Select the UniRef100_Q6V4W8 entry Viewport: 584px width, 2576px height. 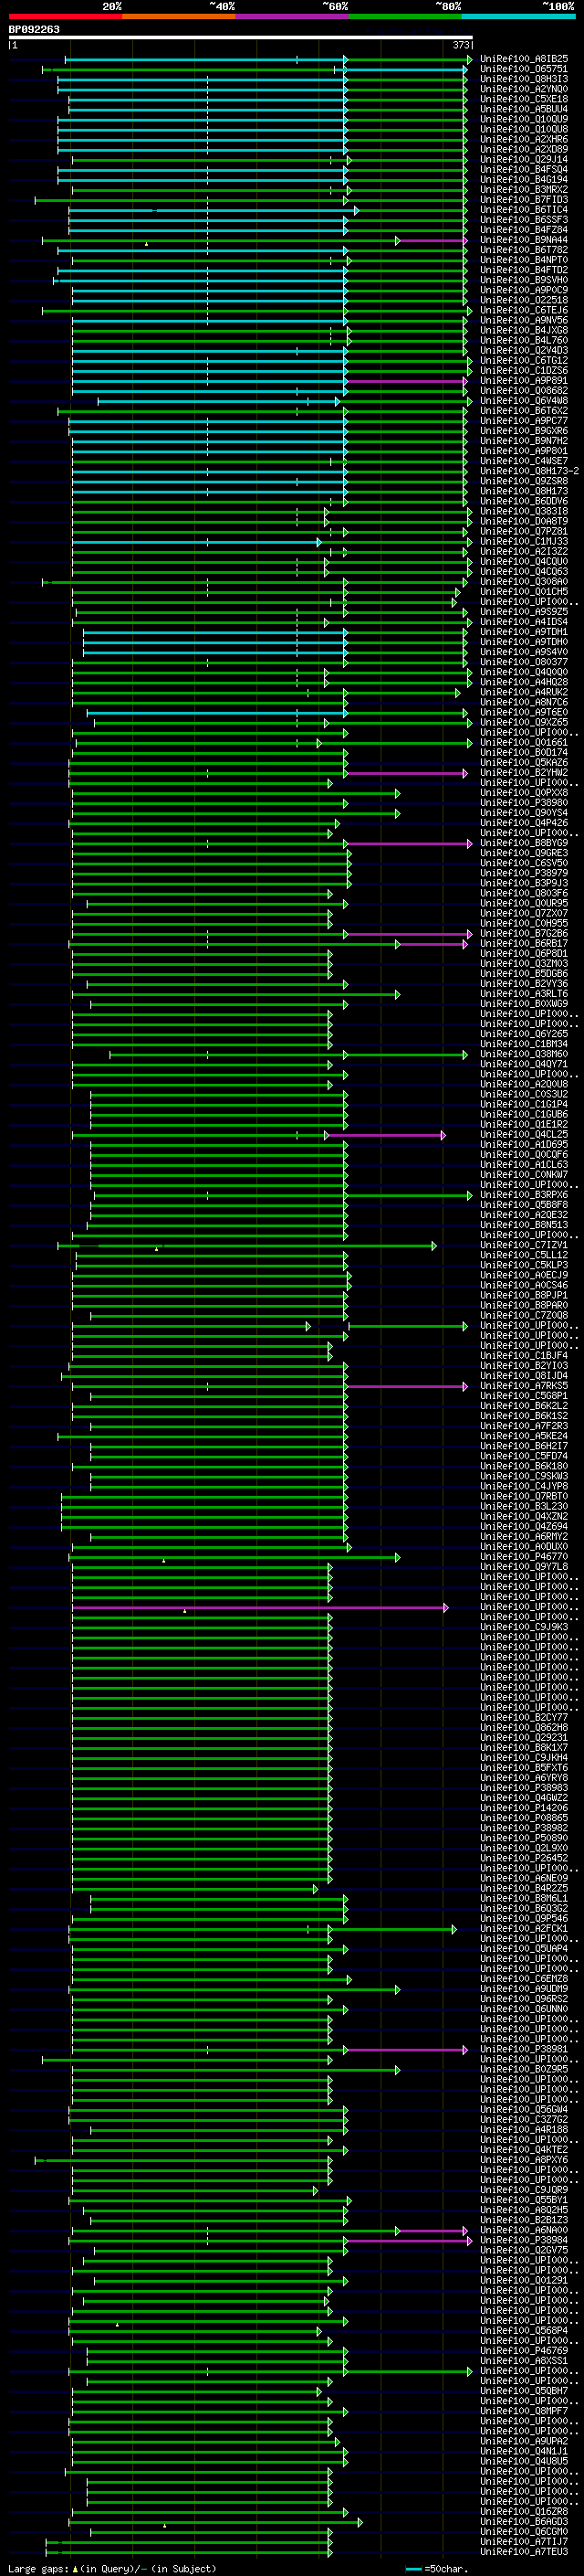pyautogui.click(x=524, y=401)
